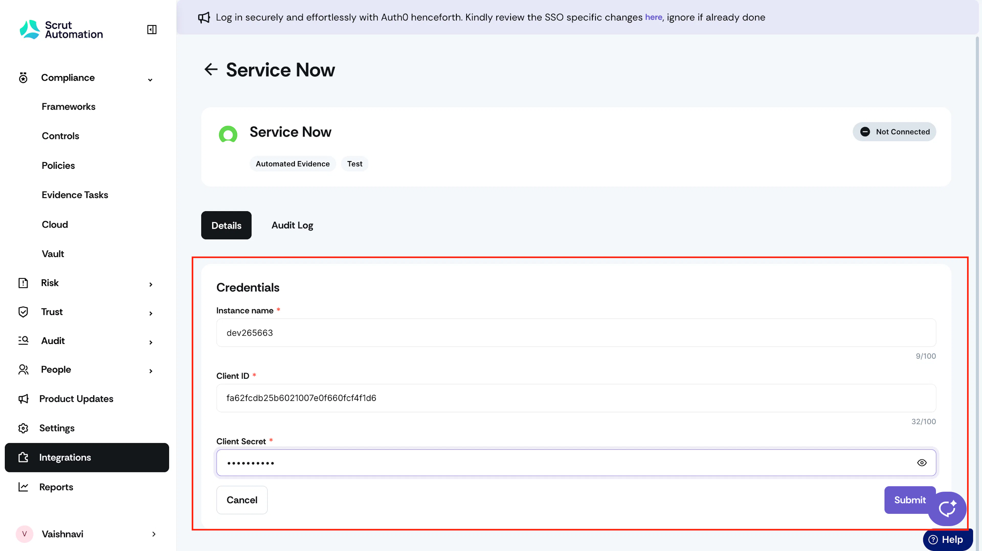Select the Details tab
This screenshot has height=551, width=982.
[x=226, y=225]
